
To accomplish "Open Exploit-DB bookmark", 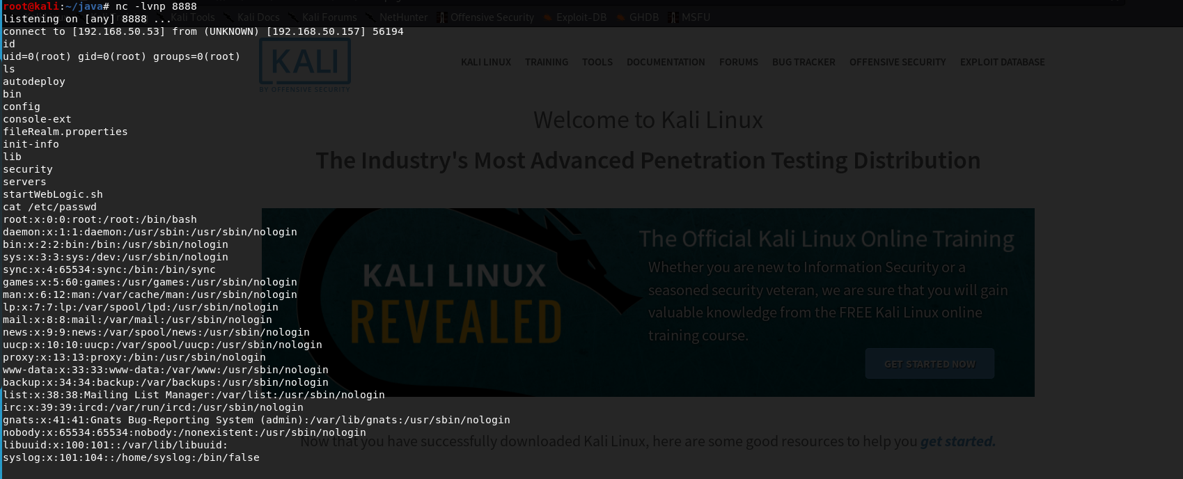I will click(574, 17).
